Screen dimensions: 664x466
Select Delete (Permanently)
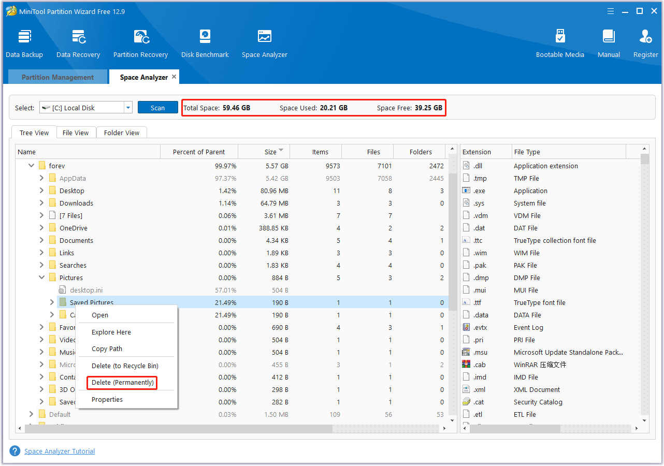click(123, 383)
